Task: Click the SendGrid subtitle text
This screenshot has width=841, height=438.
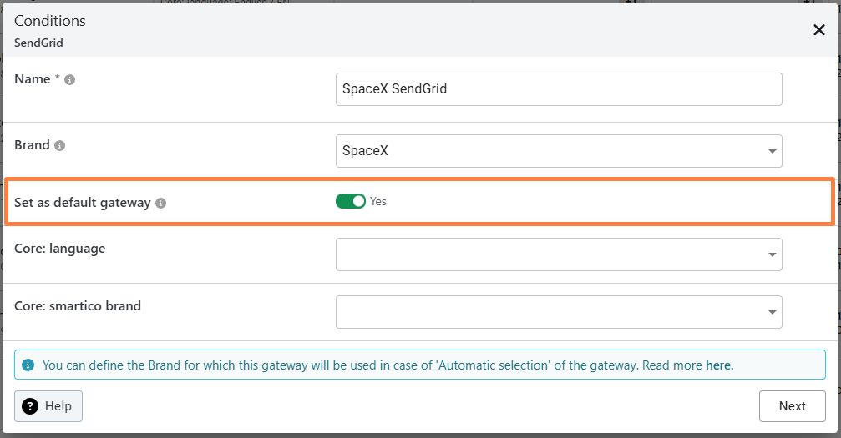Action: [39, 42]
